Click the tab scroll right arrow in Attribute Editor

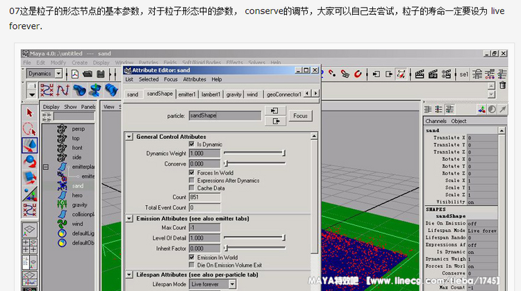315,93
